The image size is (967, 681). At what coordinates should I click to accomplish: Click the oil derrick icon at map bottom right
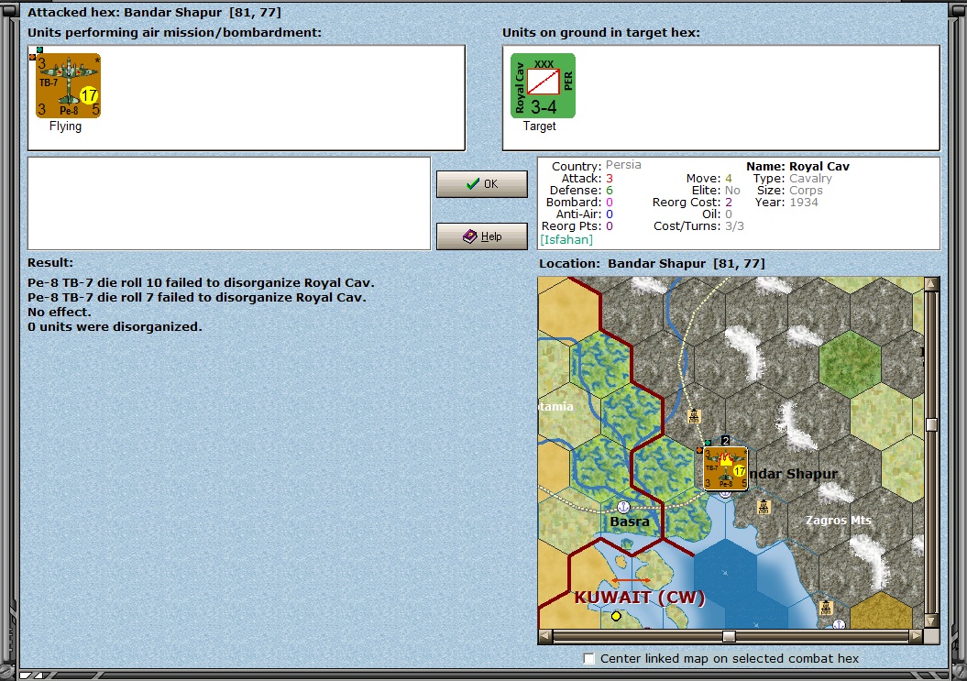pyautogui.click(x=827, y=607)
